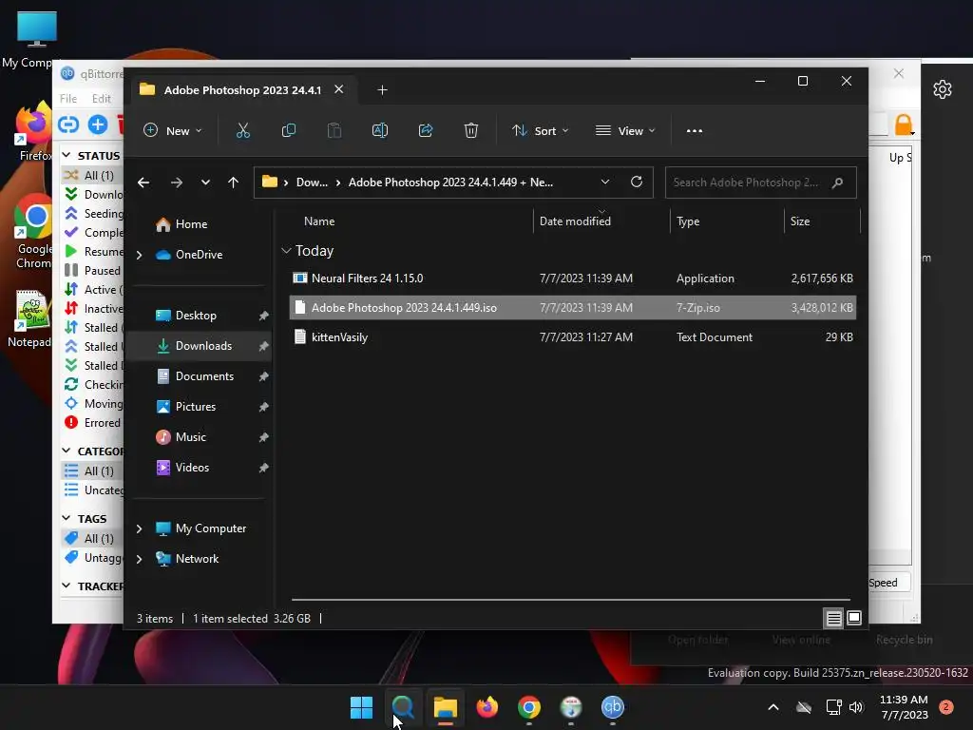This screenshot has width=973, height=730.
Task: Click the Dow... breadcrumb in address bar
Action: coord(312,182)
